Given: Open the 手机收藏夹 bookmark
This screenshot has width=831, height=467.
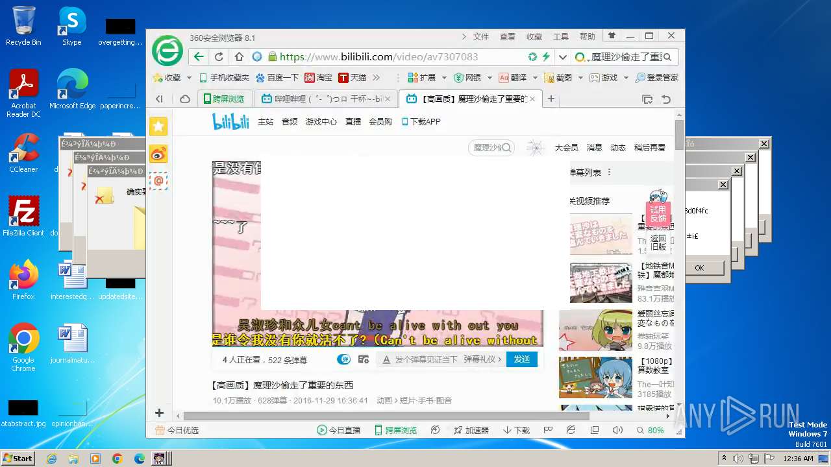Looking at the screenshot, I should coord(224,78).
